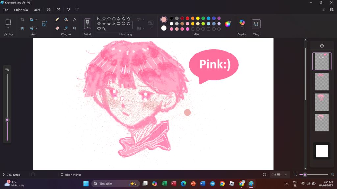Click the Crop image icon
Screen dimensions: 337x189
pos(22,20)
